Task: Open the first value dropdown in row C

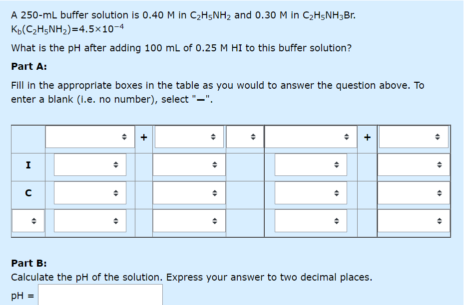Action: click(90, 193)
